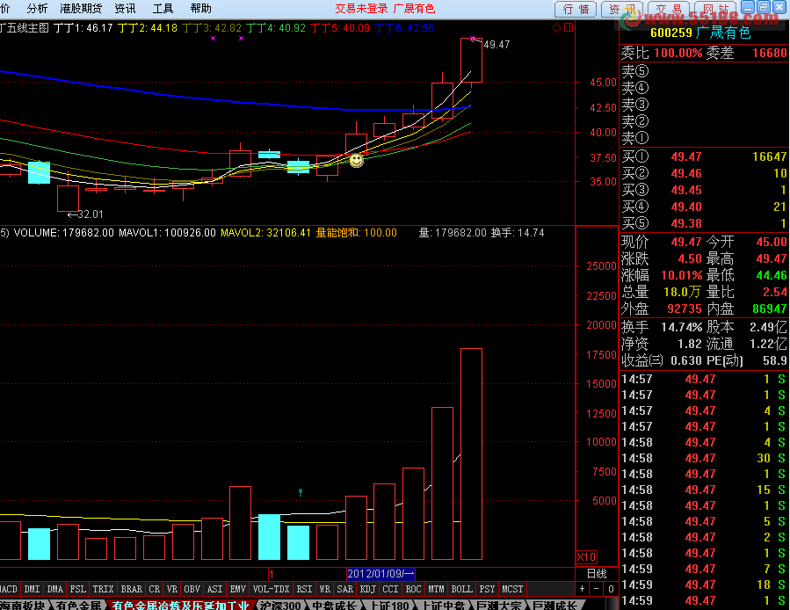Switch to the DMA indicator tab
Viewport: 790px width, 610px height.
coord(54,589)
